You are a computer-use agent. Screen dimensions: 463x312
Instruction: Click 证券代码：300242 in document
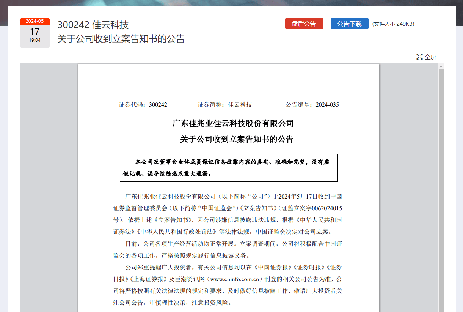tap(143, 105)
